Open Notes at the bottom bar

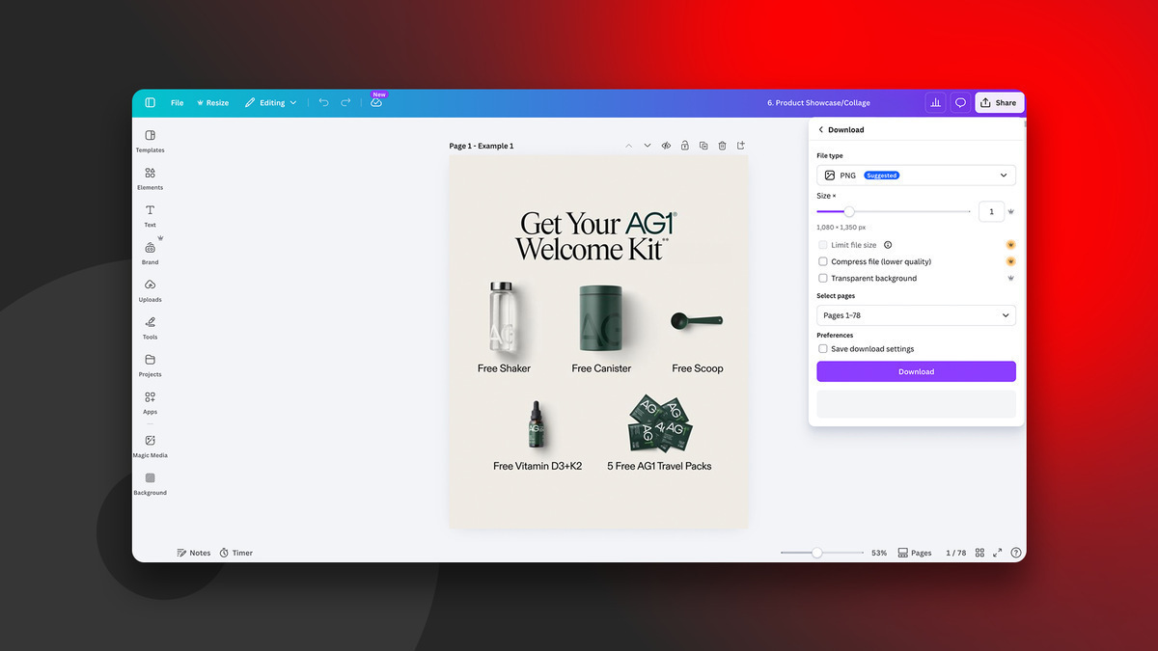click(x=194, y=553)
